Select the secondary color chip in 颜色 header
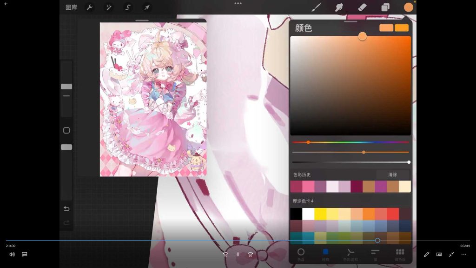476x268 pixels. click(x=402, y=28)
